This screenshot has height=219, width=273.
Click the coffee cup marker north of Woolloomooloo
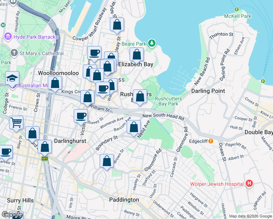[94, 53]
